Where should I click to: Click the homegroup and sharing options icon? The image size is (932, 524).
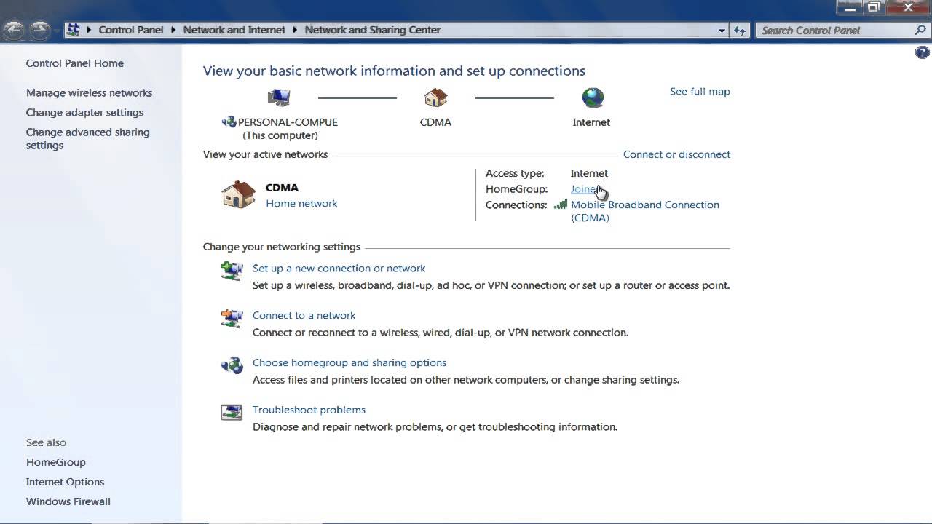[232, 365]
